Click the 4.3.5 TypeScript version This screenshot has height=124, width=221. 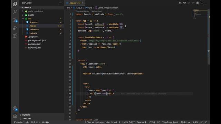[x=195, y=122]
